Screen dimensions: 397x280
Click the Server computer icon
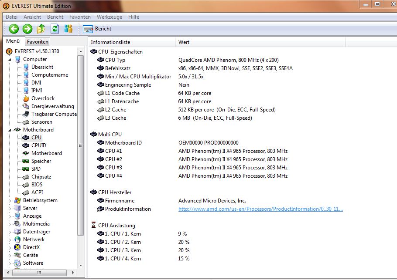click(17, 208)
